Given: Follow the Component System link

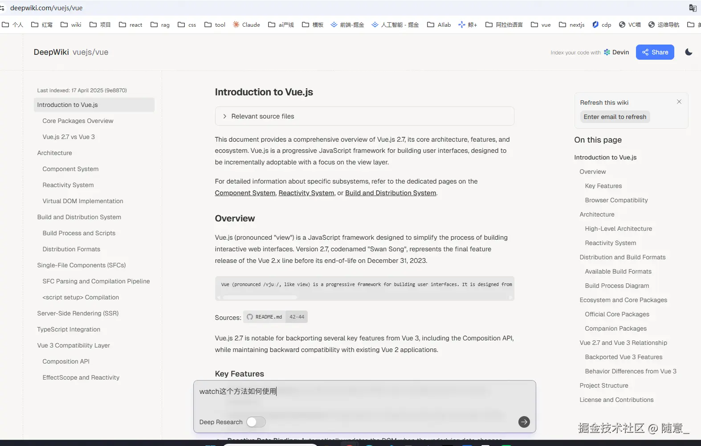Looking at the screenshot, I should tap(245, 193).
